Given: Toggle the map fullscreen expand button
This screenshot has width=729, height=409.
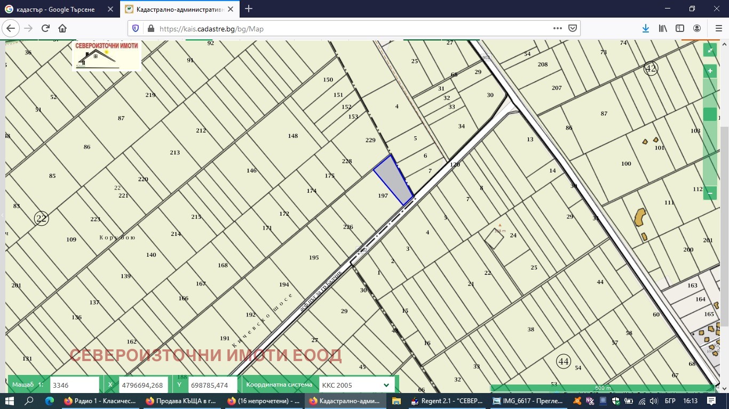Looking at the screenshot, I should 710,50.
